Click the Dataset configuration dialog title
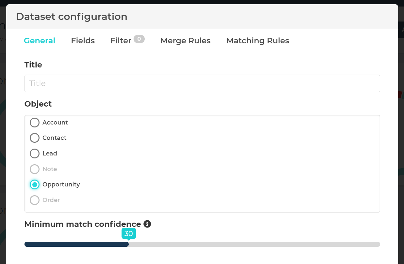 pyautogui.click(x=72, y=17)
